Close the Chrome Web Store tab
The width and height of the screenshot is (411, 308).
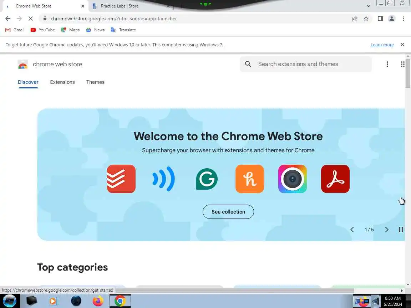coord(82,6)
